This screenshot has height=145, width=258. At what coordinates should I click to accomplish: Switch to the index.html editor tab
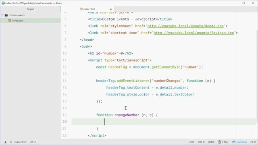tap(89, 9)
